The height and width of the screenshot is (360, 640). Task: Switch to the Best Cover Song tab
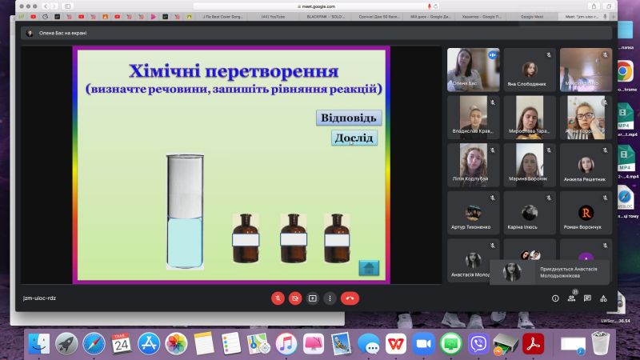222,17
